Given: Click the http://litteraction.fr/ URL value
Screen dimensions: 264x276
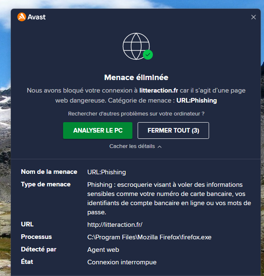Looking at the screenshot, I should pyautogui.click(x=115, y=225).
